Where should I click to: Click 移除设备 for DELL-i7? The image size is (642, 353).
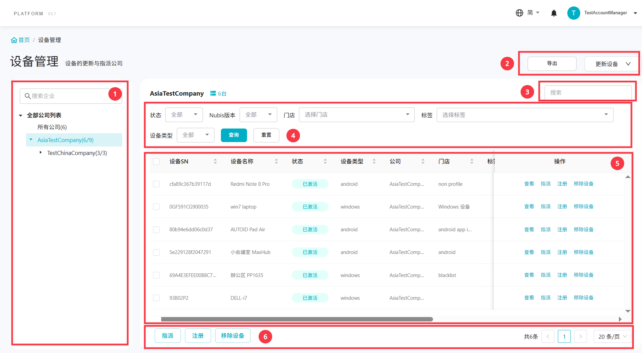[584, 298]
